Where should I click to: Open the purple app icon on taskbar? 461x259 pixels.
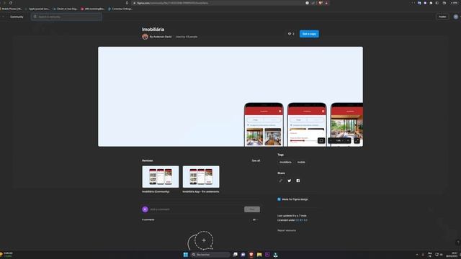(x=267, y=255)
